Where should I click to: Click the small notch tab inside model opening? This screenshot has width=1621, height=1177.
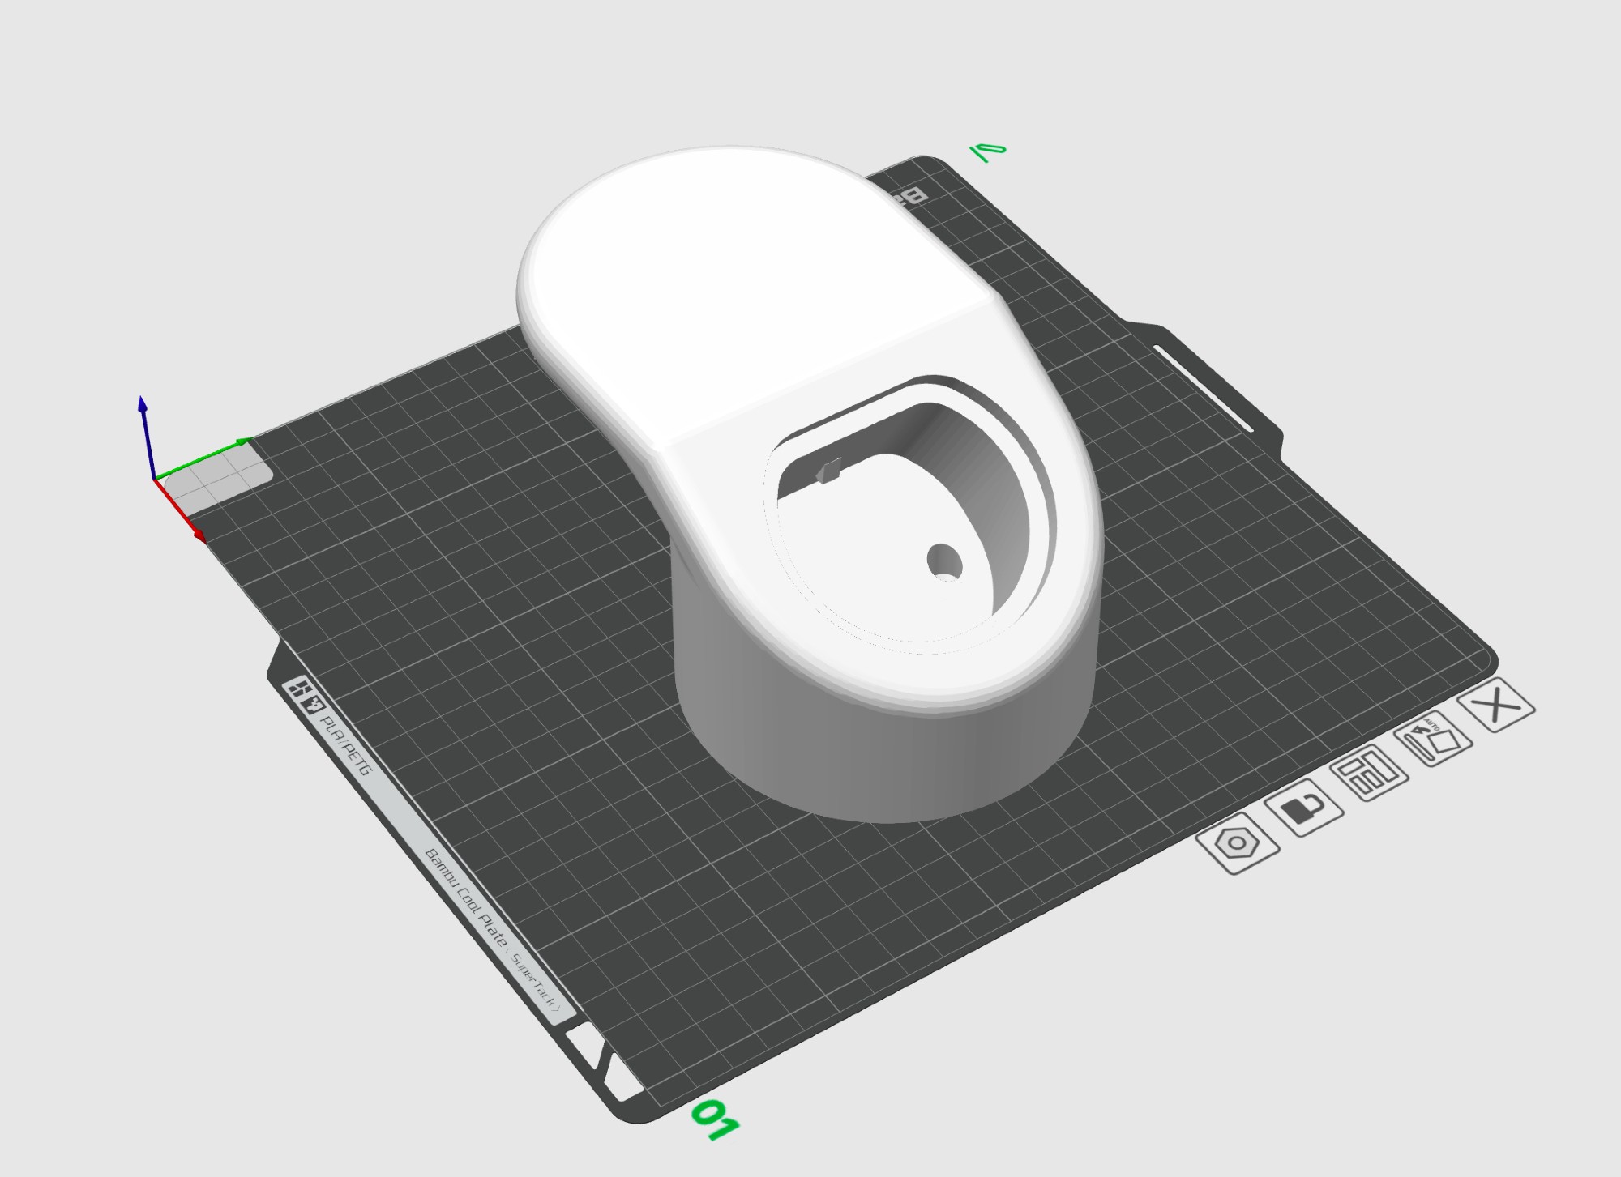[828, 471]
